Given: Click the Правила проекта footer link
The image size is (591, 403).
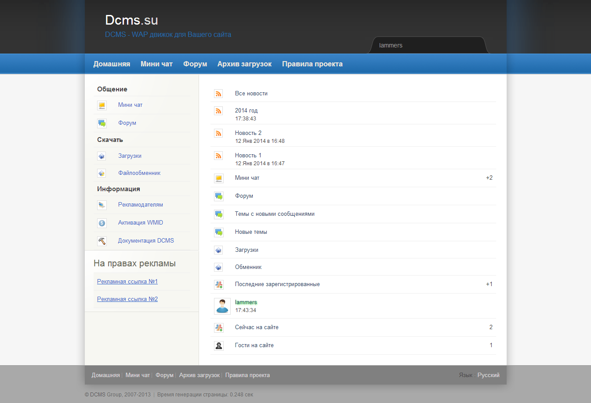Looking at the screenshot, I should click(x=247, y=375).
